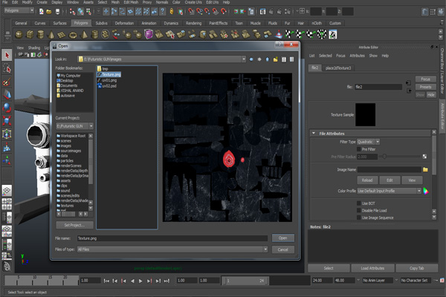Pick the Paint Selection tool
Screen dimensions: 446x297
pos(7,82)
